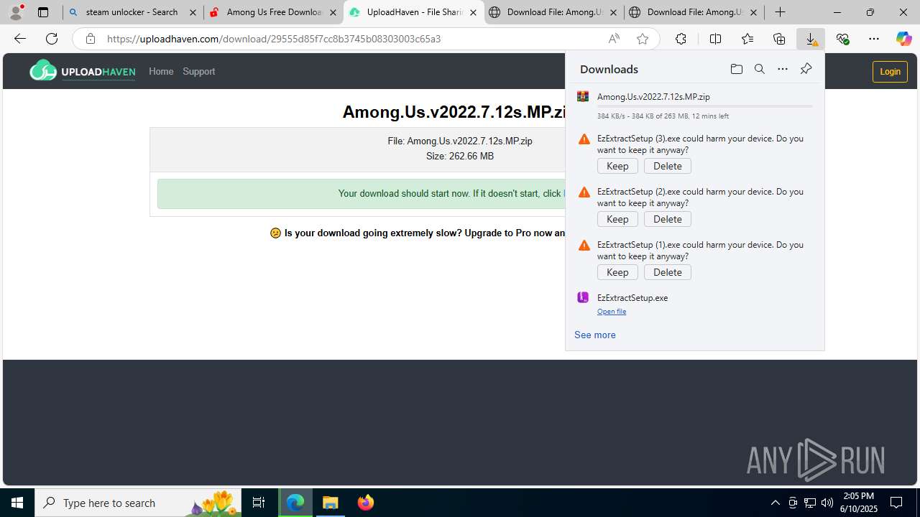Click Windows taskbar search box

pos(138,503)
